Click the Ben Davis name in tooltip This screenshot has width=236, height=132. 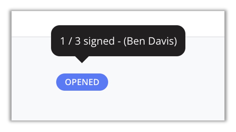click(x=150, y=41)
